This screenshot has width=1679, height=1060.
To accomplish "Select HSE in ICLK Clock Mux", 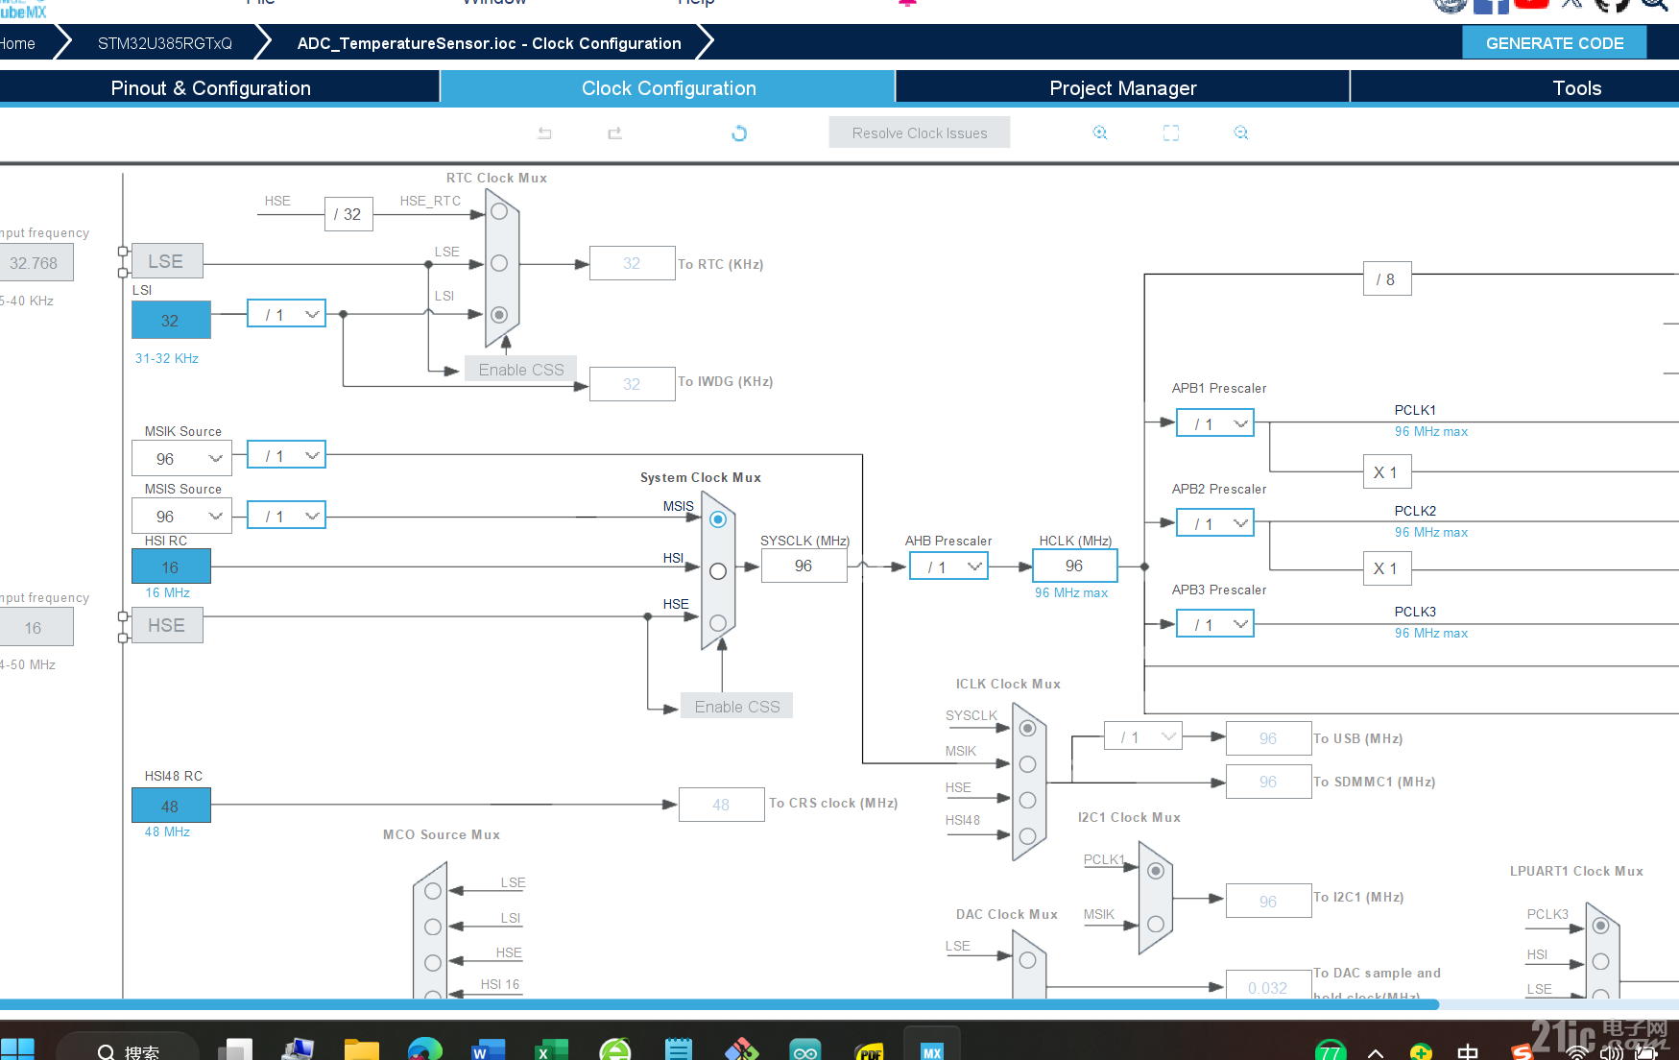I will point(1028,800).
